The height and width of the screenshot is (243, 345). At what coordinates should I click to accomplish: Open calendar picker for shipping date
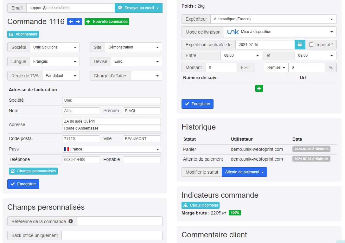pyautogui.click(x=300, y=45)
